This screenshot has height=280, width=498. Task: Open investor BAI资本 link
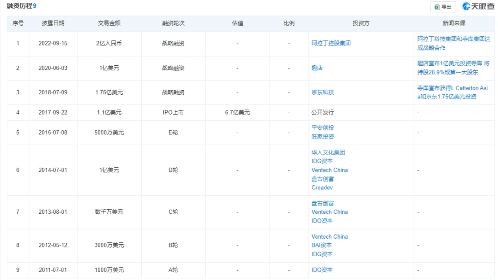pos(321,245)
